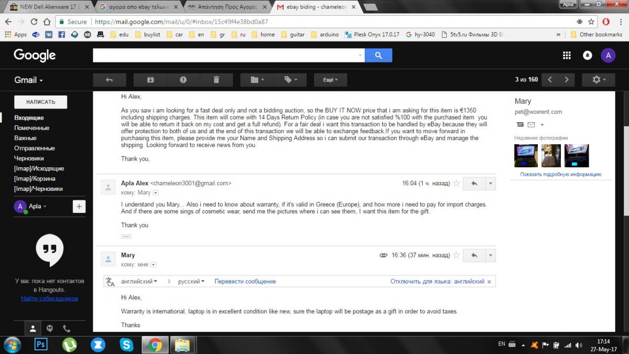Click the Photoshop icon in taskbar

tap(40, 345)
